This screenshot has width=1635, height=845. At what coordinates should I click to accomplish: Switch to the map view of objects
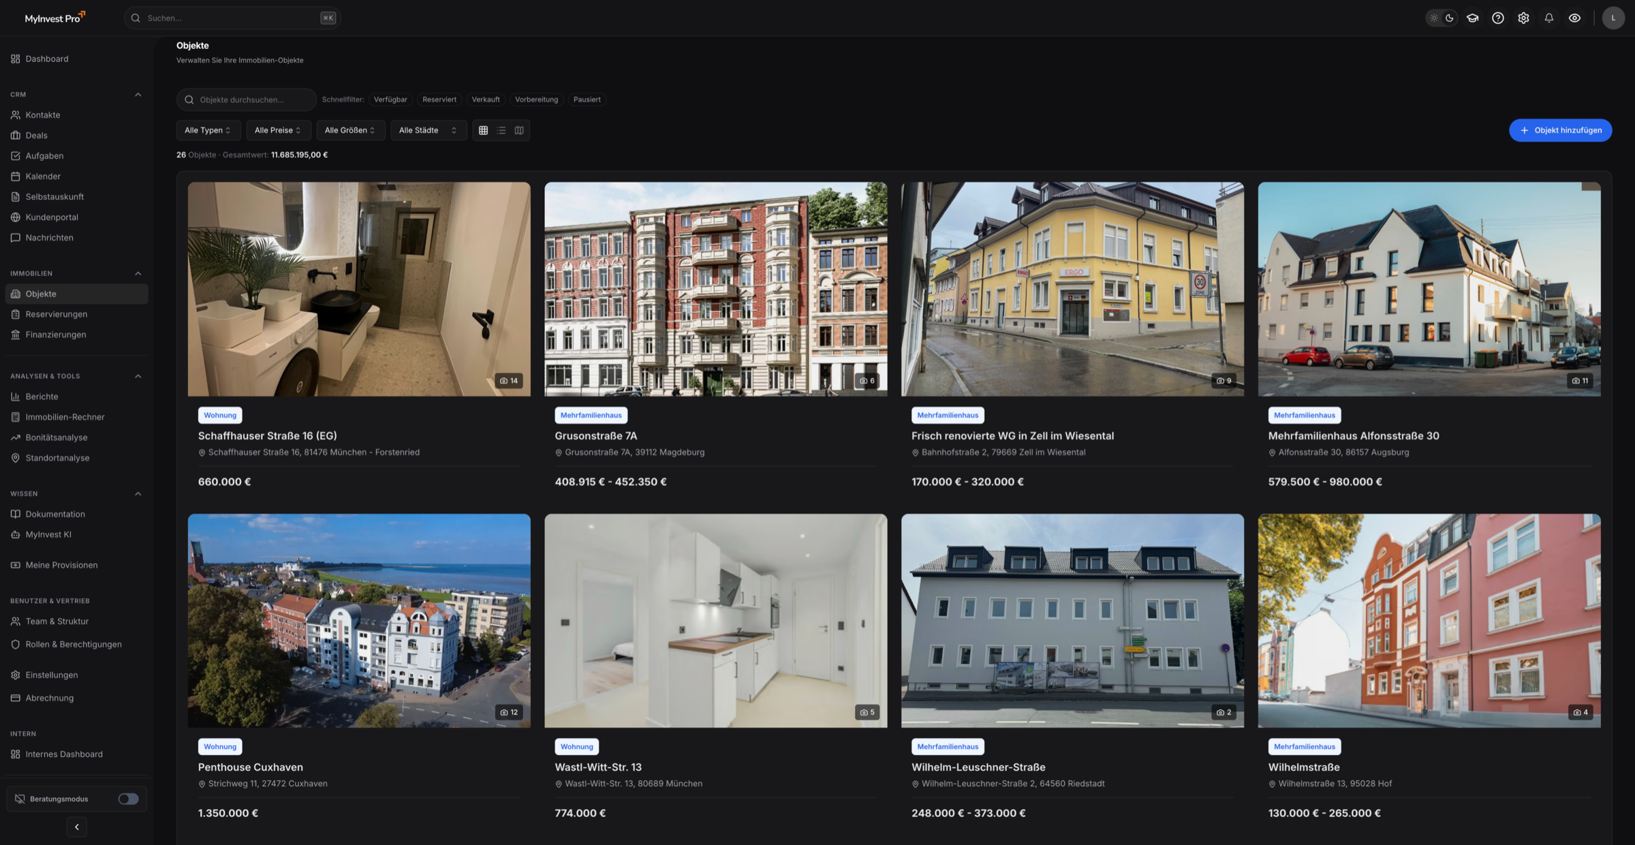[519, 130]
